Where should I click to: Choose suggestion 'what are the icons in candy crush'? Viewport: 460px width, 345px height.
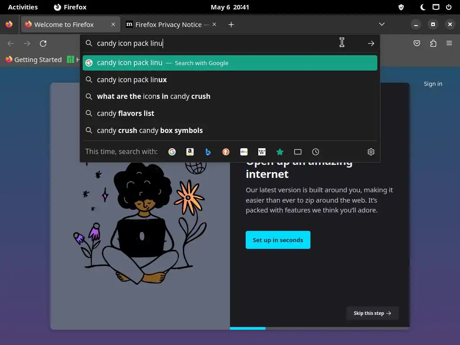(x=230, y=97)
